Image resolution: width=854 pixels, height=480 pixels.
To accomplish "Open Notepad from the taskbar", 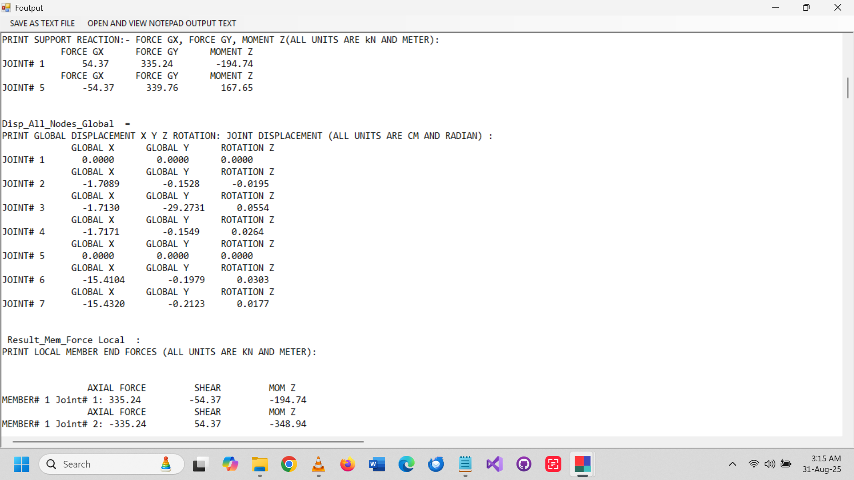I will (465, 464).
